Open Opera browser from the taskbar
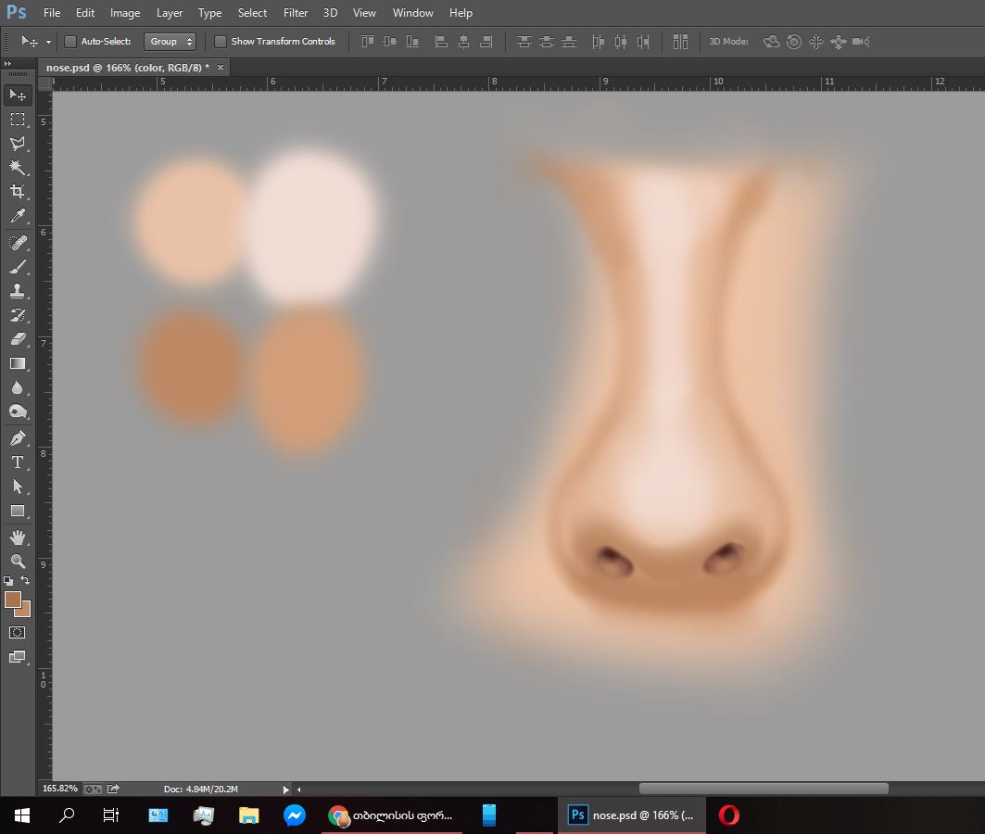985x834 pixels. coord(729,815)
